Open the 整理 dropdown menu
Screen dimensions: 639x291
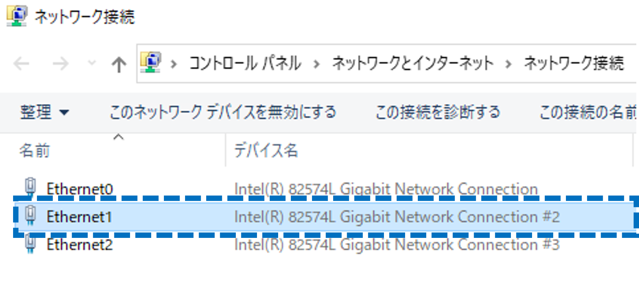[x=45, y=112]
